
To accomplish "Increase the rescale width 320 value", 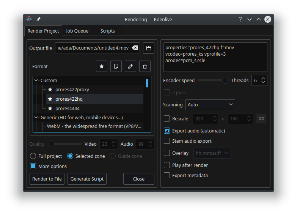I will (215, 117).
